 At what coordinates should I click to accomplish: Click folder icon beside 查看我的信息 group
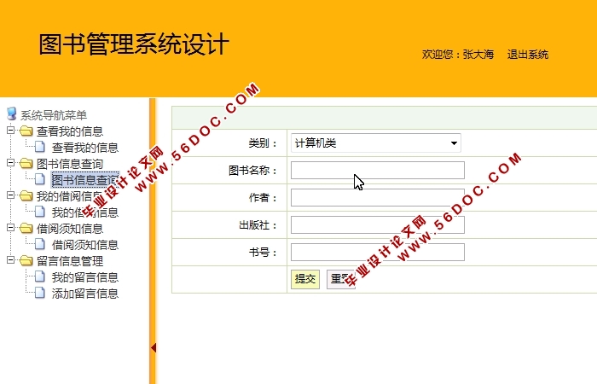[26, 131]
